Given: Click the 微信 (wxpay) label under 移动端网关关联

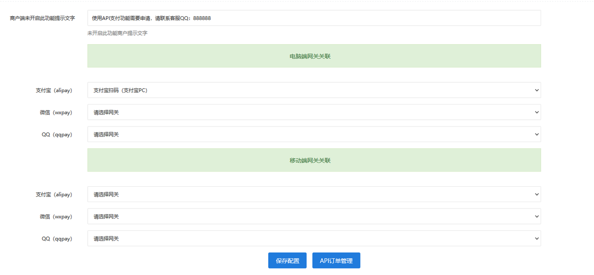Looking at the screenshot, I should [x=56, y=216].
